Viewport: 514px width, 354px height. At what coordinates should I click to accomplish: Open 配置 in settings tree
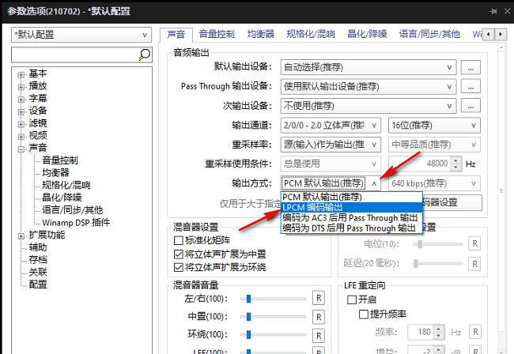point(38,284)
